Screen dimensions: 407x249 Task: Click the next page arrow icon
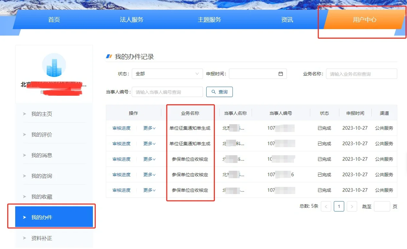point(352,206)
